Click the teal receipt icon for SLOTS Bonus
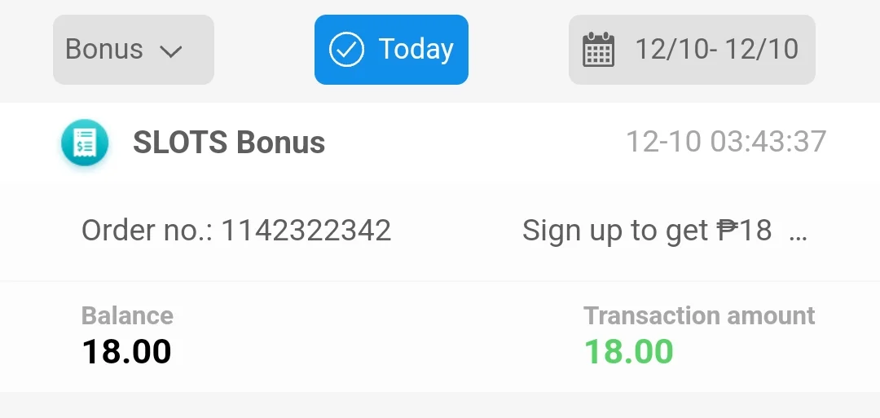880x418 pixels. click(x=85, y=143)
